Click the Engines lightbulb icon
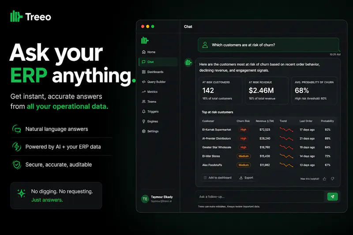 (x=144, y=121)
